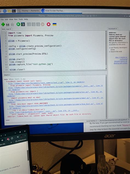Click new tab plus on second screen's browser
The width and height of the screenshot is (130, 174).
[5, 135]
